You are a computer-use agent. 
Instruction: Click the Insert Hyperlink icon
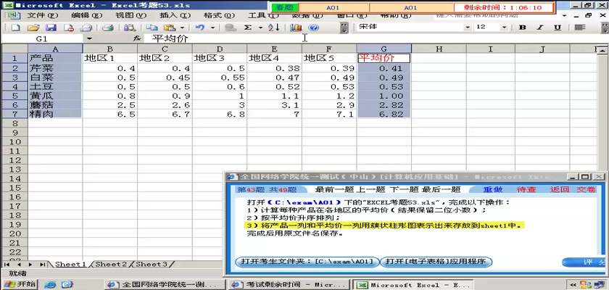click(231, 28)
